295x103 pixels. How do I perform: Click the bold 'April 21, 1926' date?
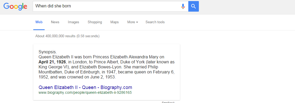click(52, 62)
